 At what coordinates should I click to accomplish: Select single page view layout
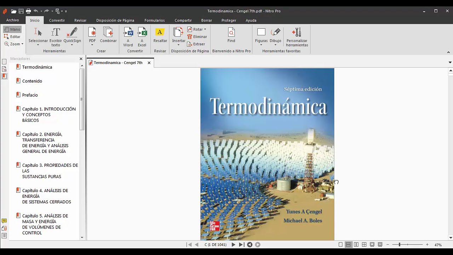pos(340,245)
